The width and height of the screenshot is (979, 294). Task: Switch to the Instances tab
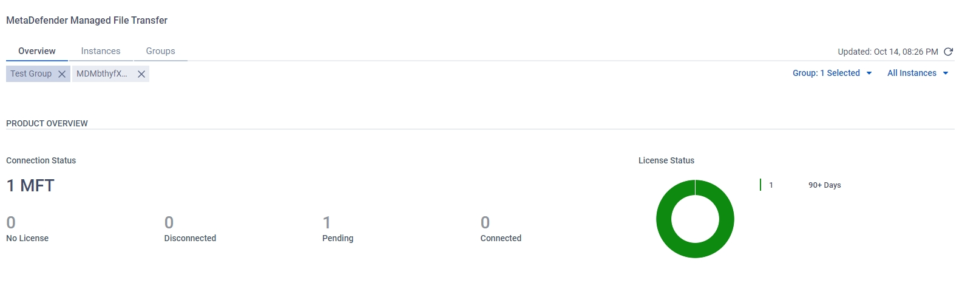(101, 51)
